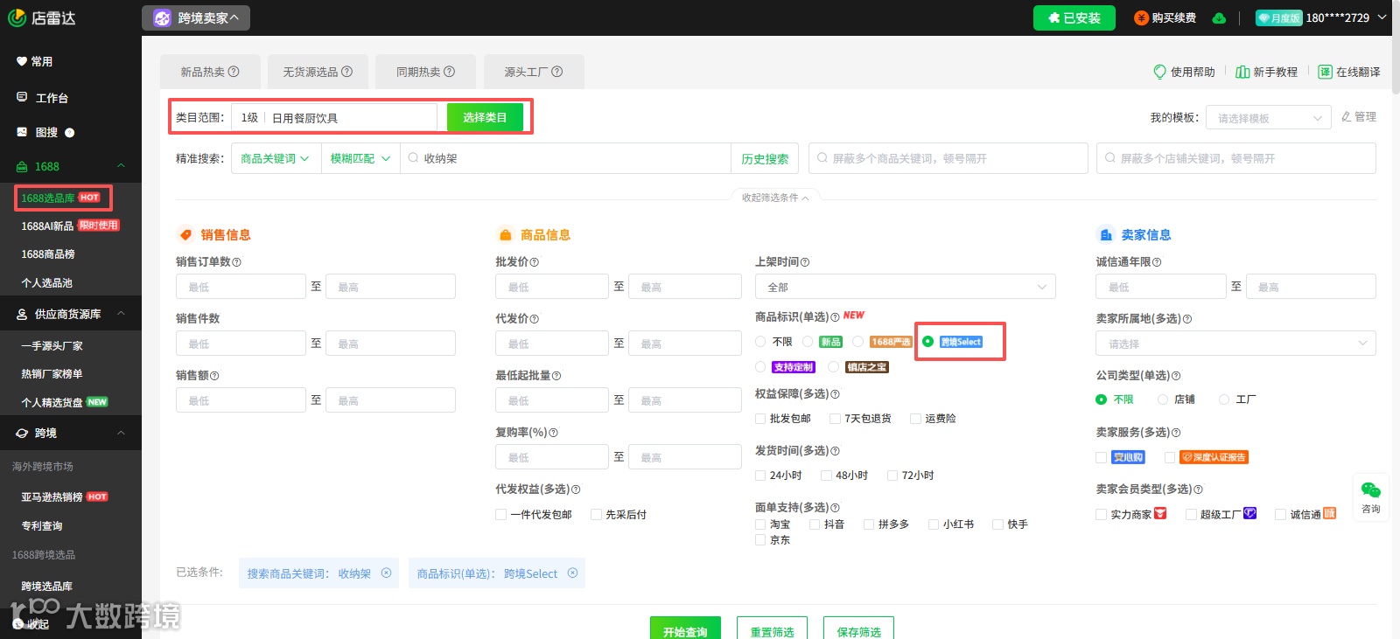Collapse filters via 收起筛选条件
This screenshot has height=639, width=1400.
(x=775, y=198)
